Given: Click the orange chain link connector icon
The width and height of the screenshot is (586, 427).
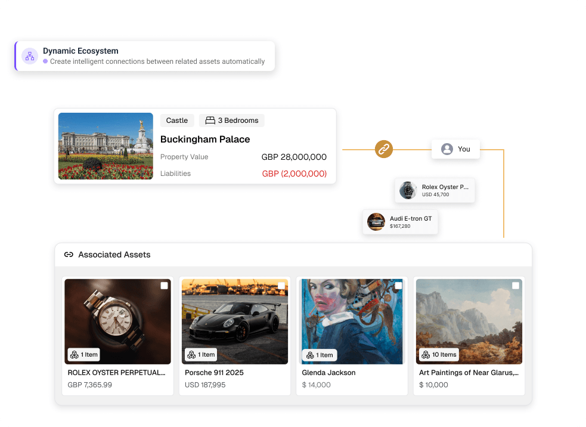Looking at the screenshot, I should 384,149.
